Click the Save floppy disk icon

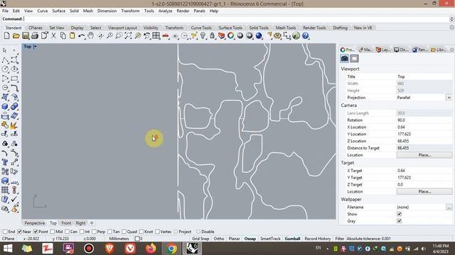(26, 35)
